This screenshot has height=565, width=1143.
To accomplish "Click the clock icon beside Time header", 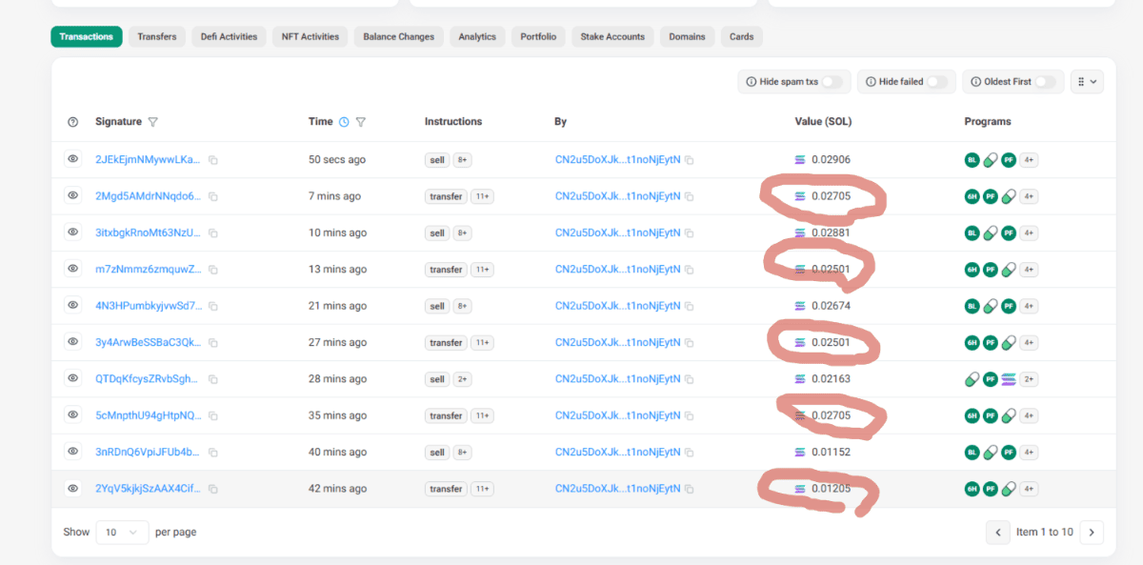I will pos(344,122).
